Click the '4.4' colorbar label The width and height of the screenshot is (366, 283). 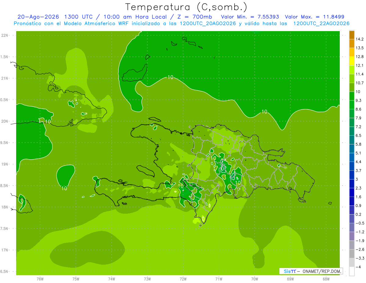coord(358,162)
